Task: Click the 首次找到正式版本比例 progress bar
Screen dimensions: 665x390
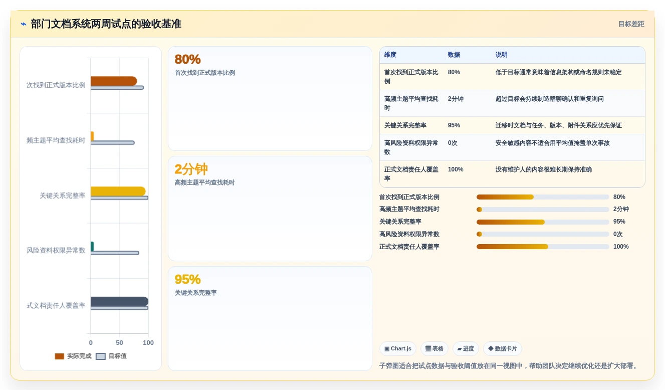Action: pos(543,197)
